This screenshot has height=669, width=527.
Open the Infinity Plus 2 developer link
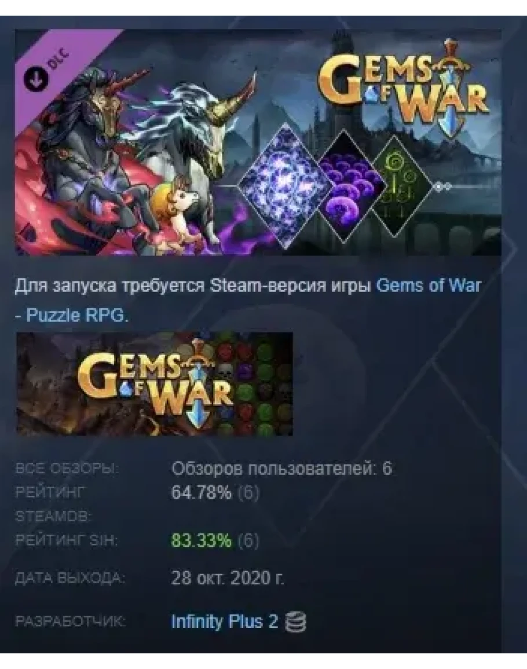(225, 622)
